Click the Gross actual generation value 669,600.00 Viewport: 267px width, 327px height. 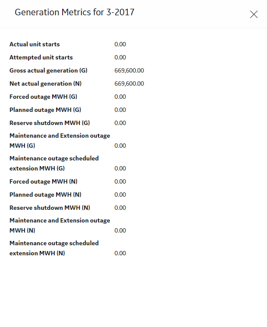[x=129, y=70]
